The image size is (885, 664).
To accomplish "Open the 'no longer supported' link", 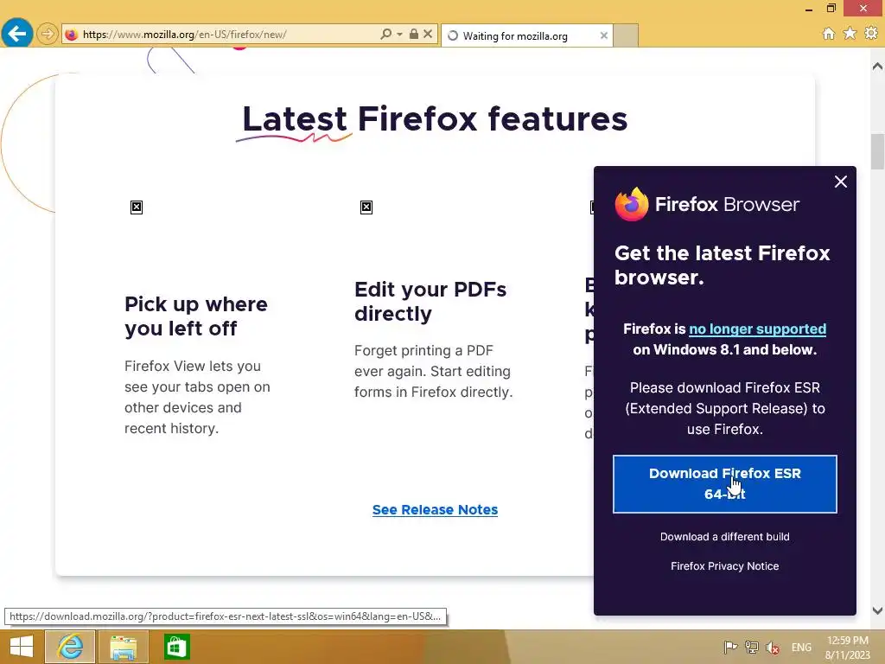I will (757, 329).
